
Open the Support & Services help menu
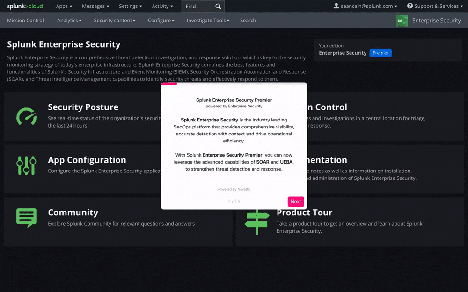coord(432,6)
